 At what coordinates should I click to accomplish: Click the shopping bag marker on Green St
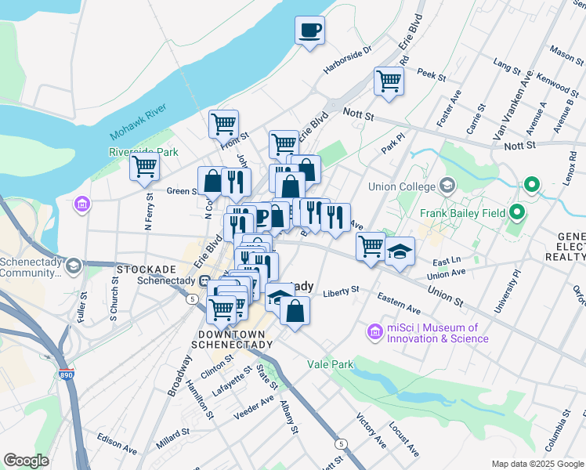[x=212, y=182]
